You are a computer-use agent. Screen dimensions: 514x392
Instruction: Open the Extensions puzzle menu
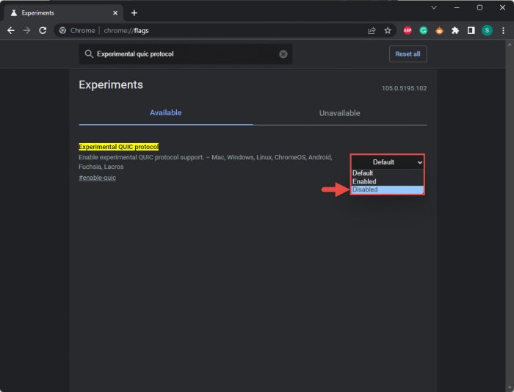pos(455,31)
